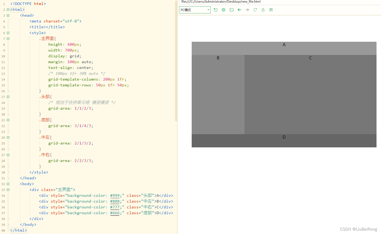Click the #888 color value in code

pos(115,201)
